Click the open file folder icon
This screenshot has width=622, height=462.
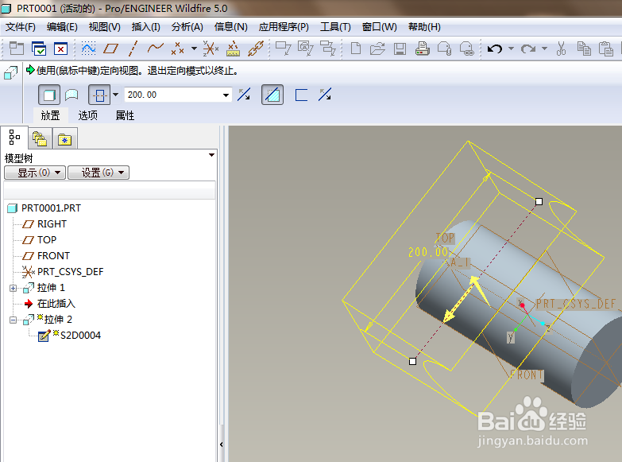377,49
